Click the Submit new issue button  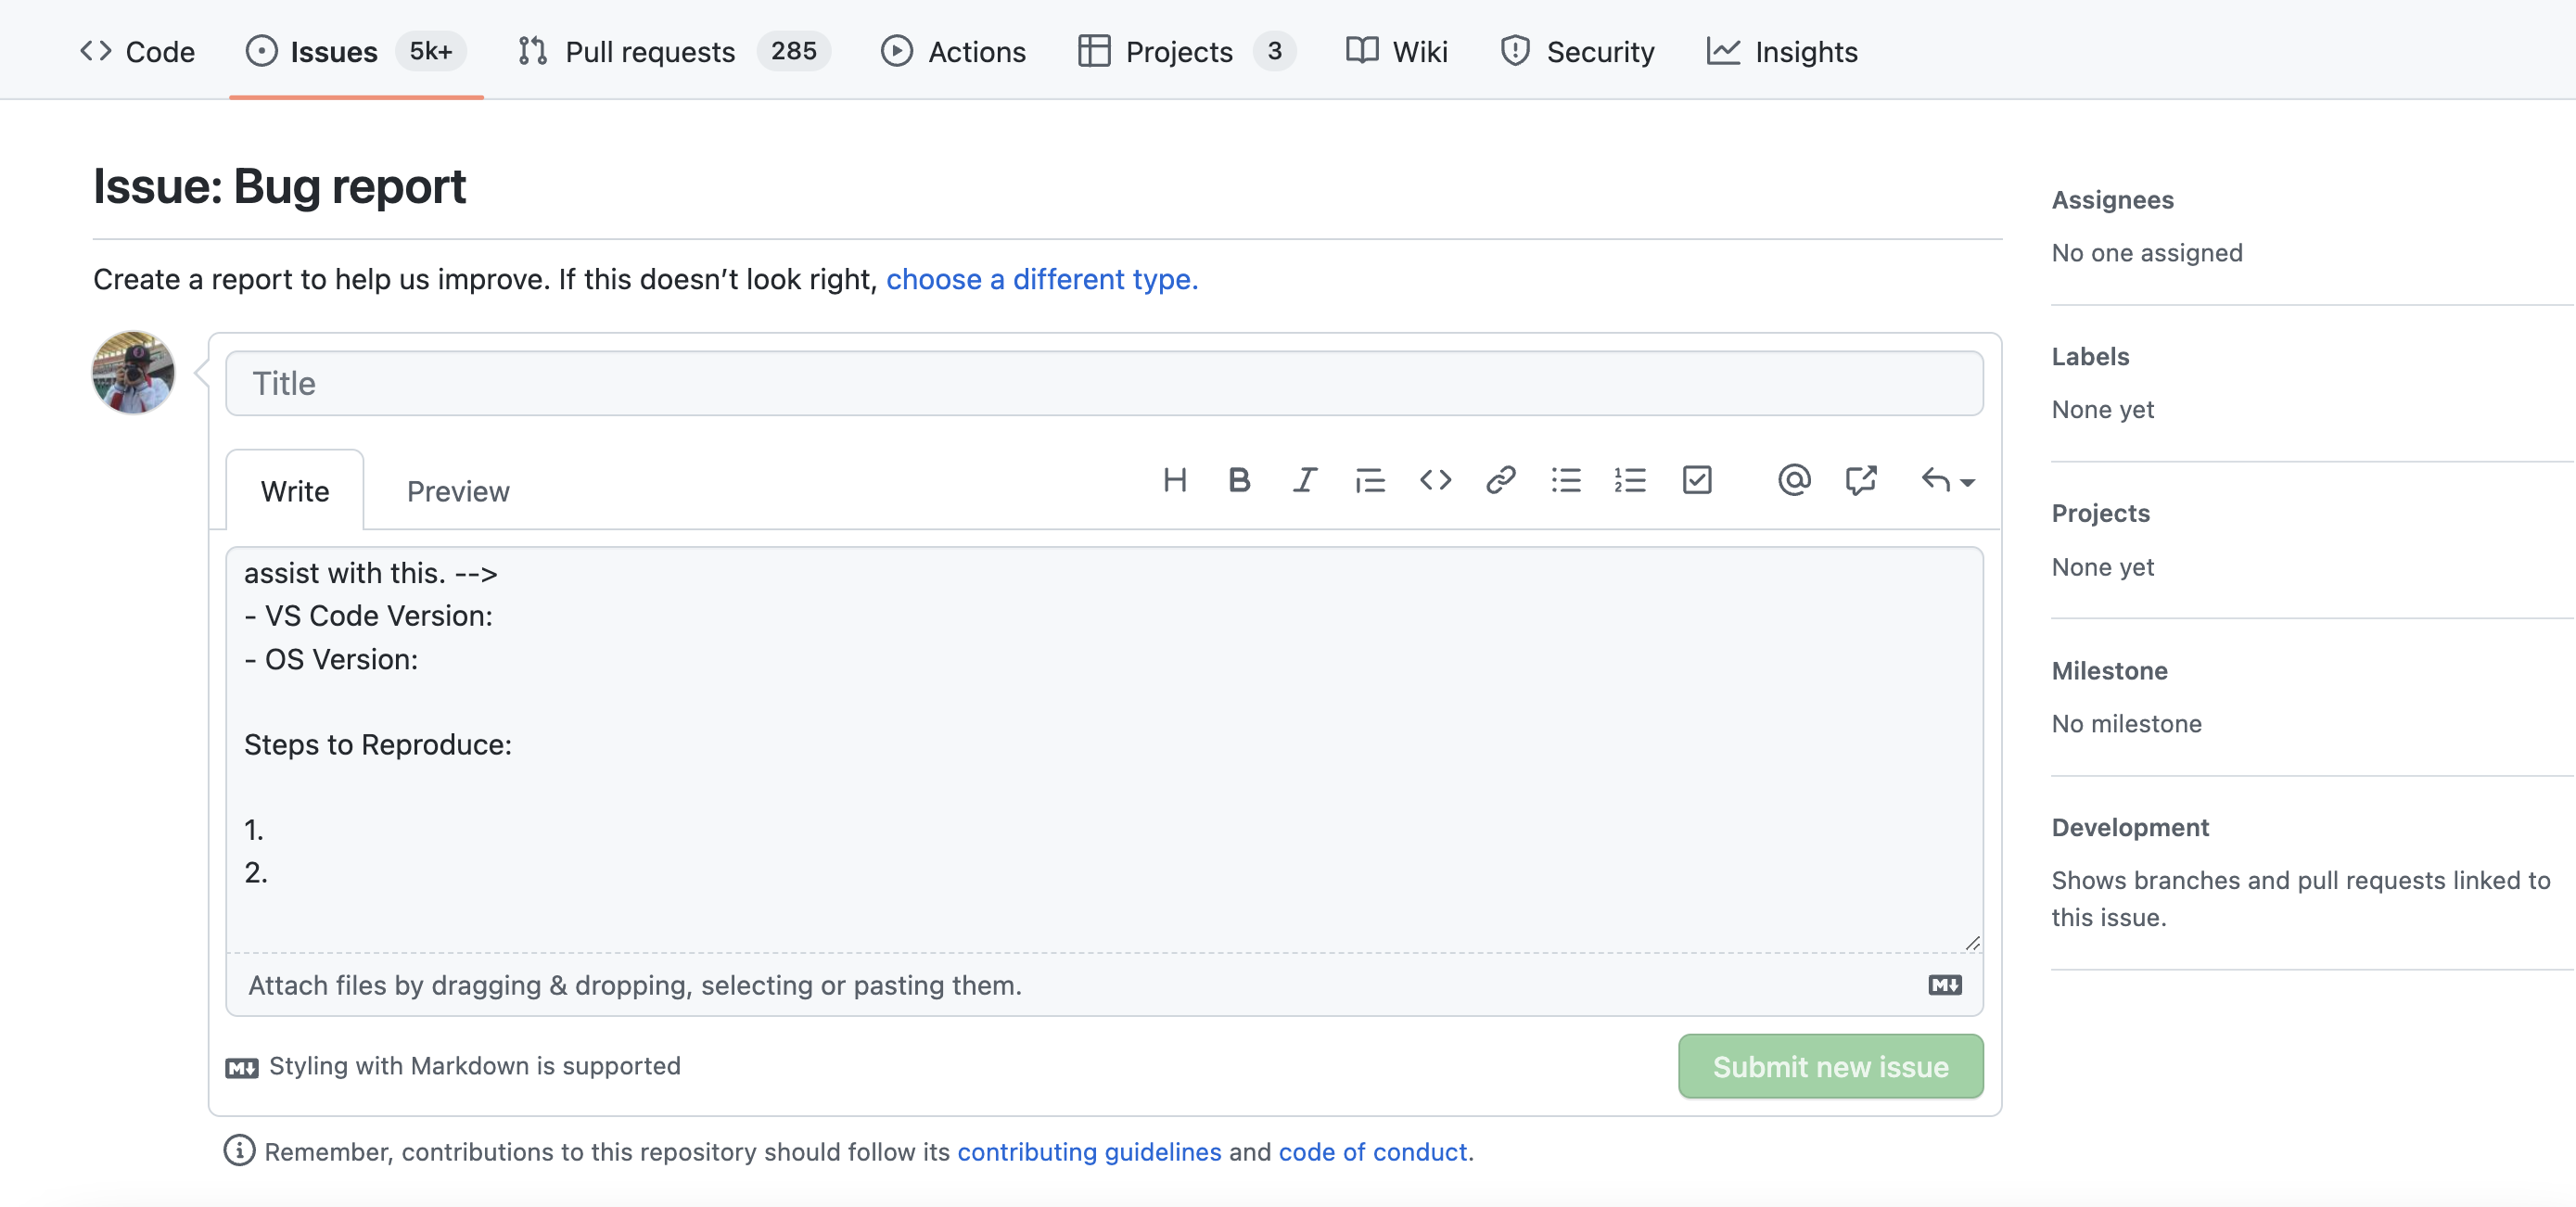1830,1066
